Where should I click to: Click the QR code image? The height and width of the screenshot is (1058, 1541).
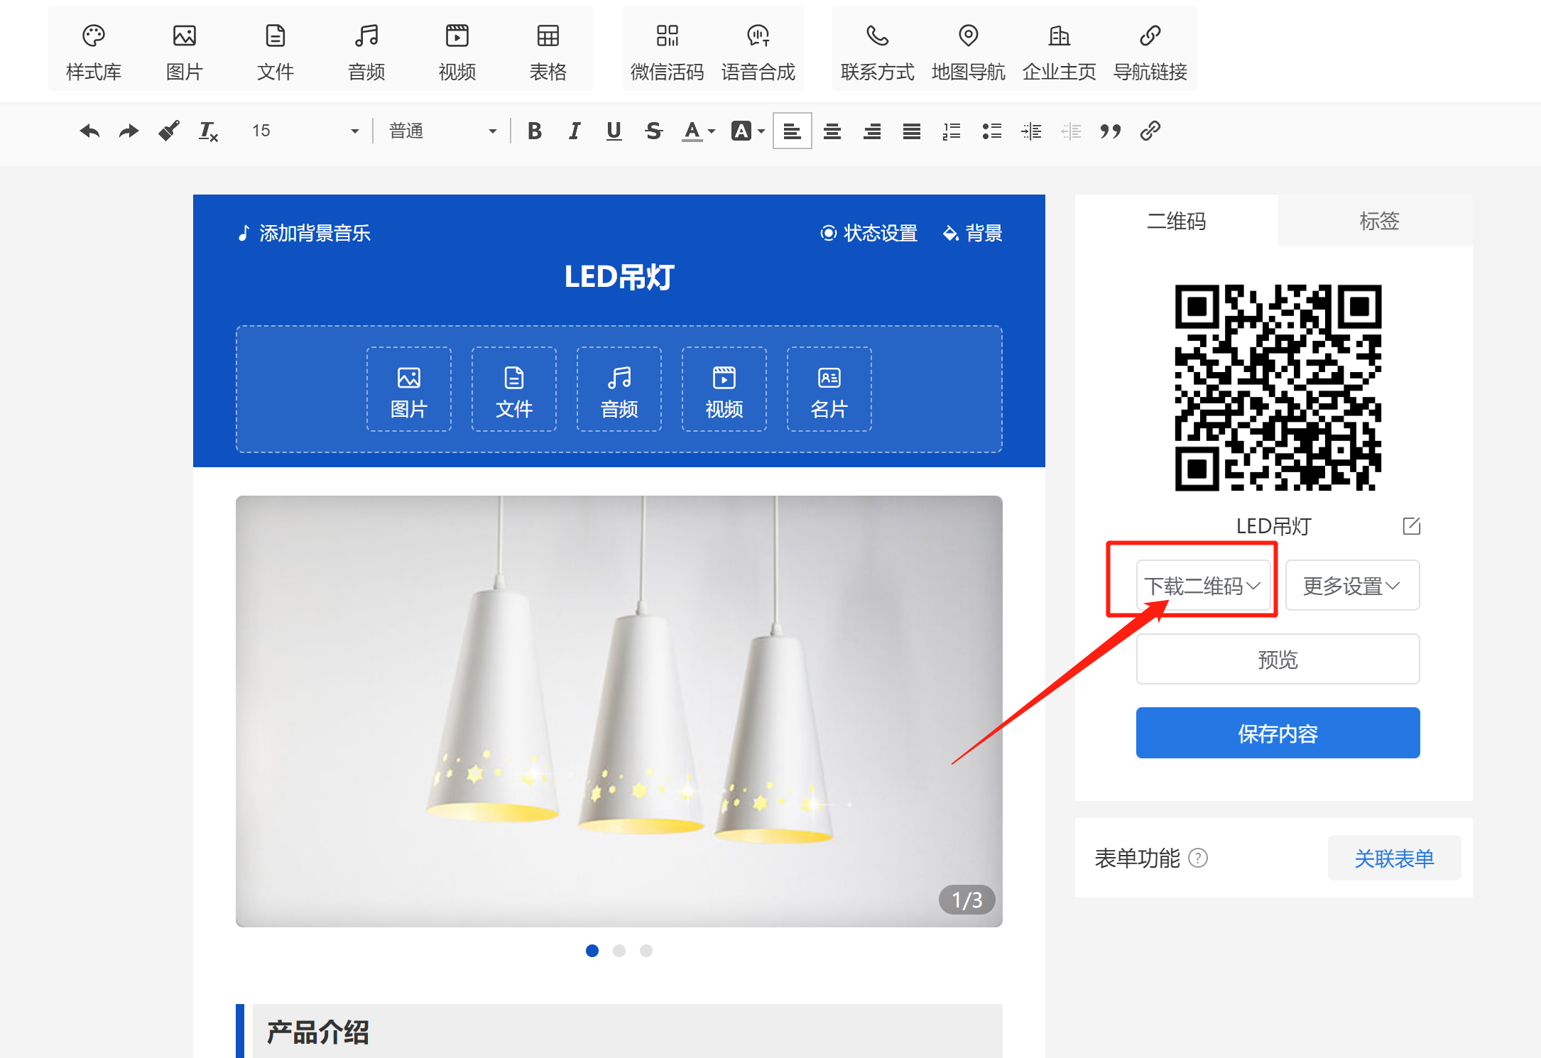tap(1278, 388)
